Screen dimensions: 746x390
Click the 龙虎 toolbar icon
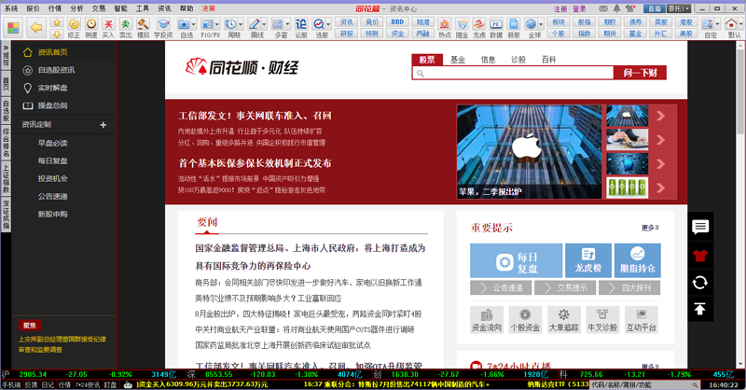tap(478, 26)
